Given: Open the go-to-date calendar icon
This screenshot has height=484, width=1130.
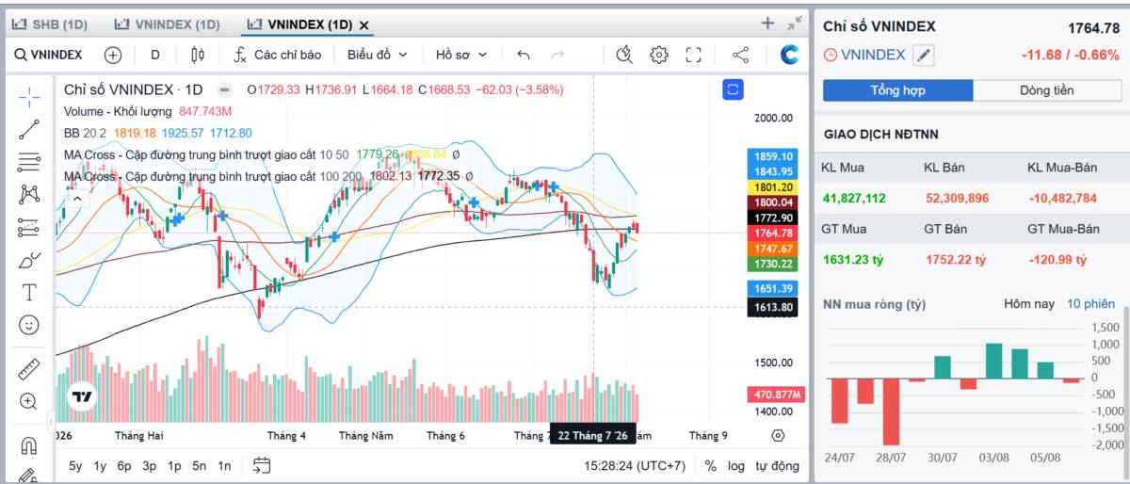Looking at the screenshot, I should pyautogui.click(x=262, y=465).
